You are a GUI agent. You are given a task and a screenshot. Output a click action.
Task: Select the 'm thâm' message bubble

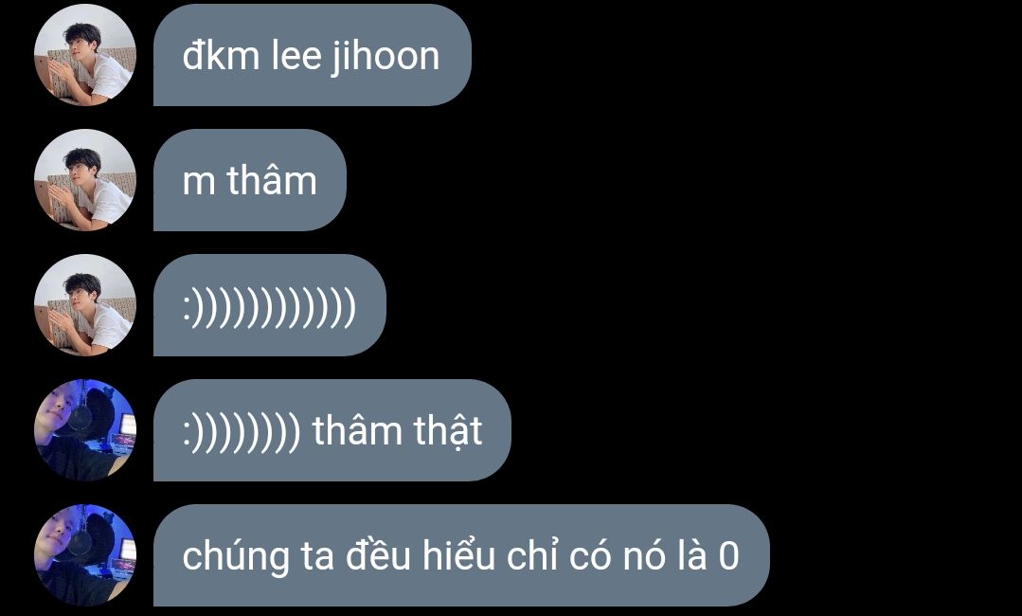[250, 180]
